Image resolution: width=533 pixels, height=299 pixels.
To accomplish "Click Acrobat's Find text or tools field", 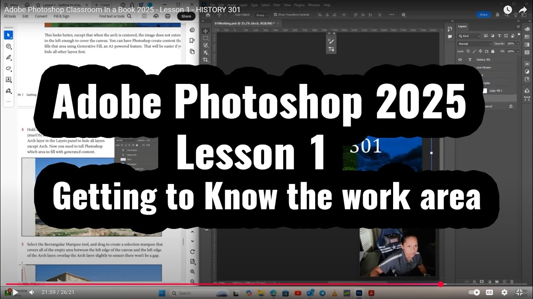I will [x=116, y=16].
